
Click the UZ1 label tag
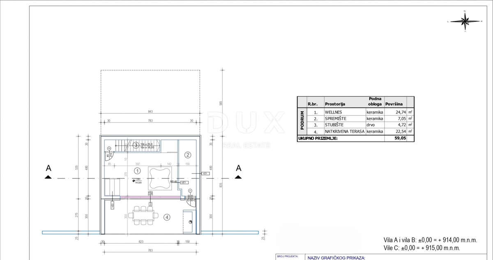184,182
